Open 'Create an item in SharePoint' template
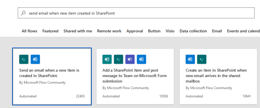Image resolution: width=260 pixels, height=108 pixels. pos(218,76)
